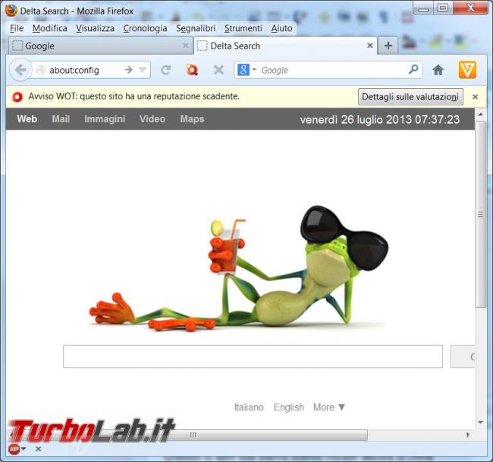Click the Dettagli sulle valutazioni button
This screenshot has width=493, height=462.
[410, 97]
